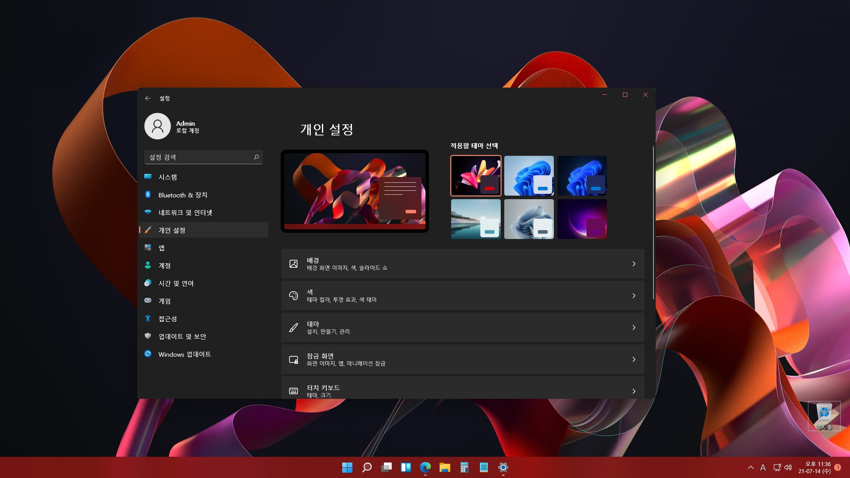Open Windows 업데이트 category
Image resolution: width=850 pixels, height=478 pixels.
[x=204, y=354]
